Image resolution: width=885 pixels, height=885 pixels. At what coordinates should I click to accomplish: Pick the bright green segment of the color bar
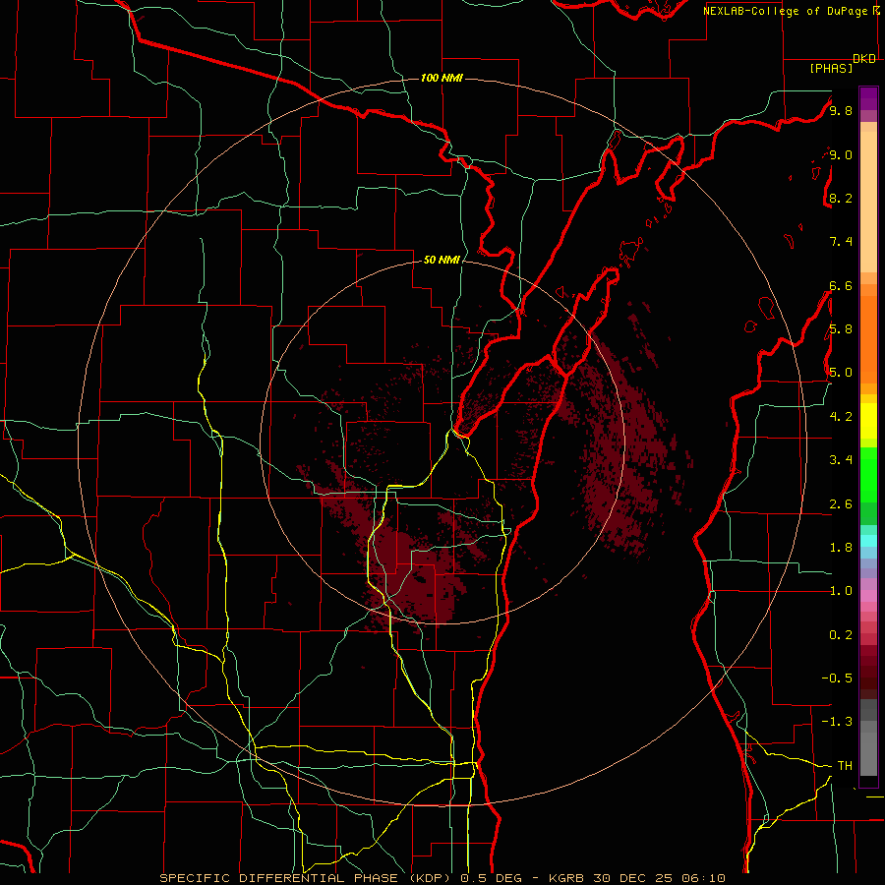(868, 474)
